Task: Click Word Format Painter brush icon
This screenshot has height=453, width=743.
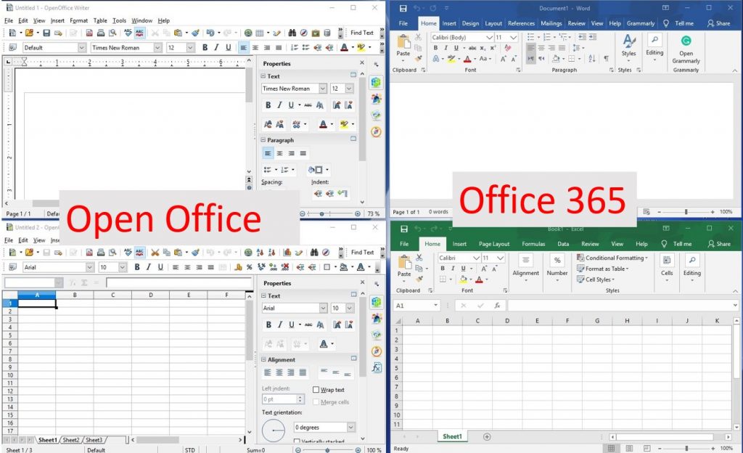Action: [419, 58]
